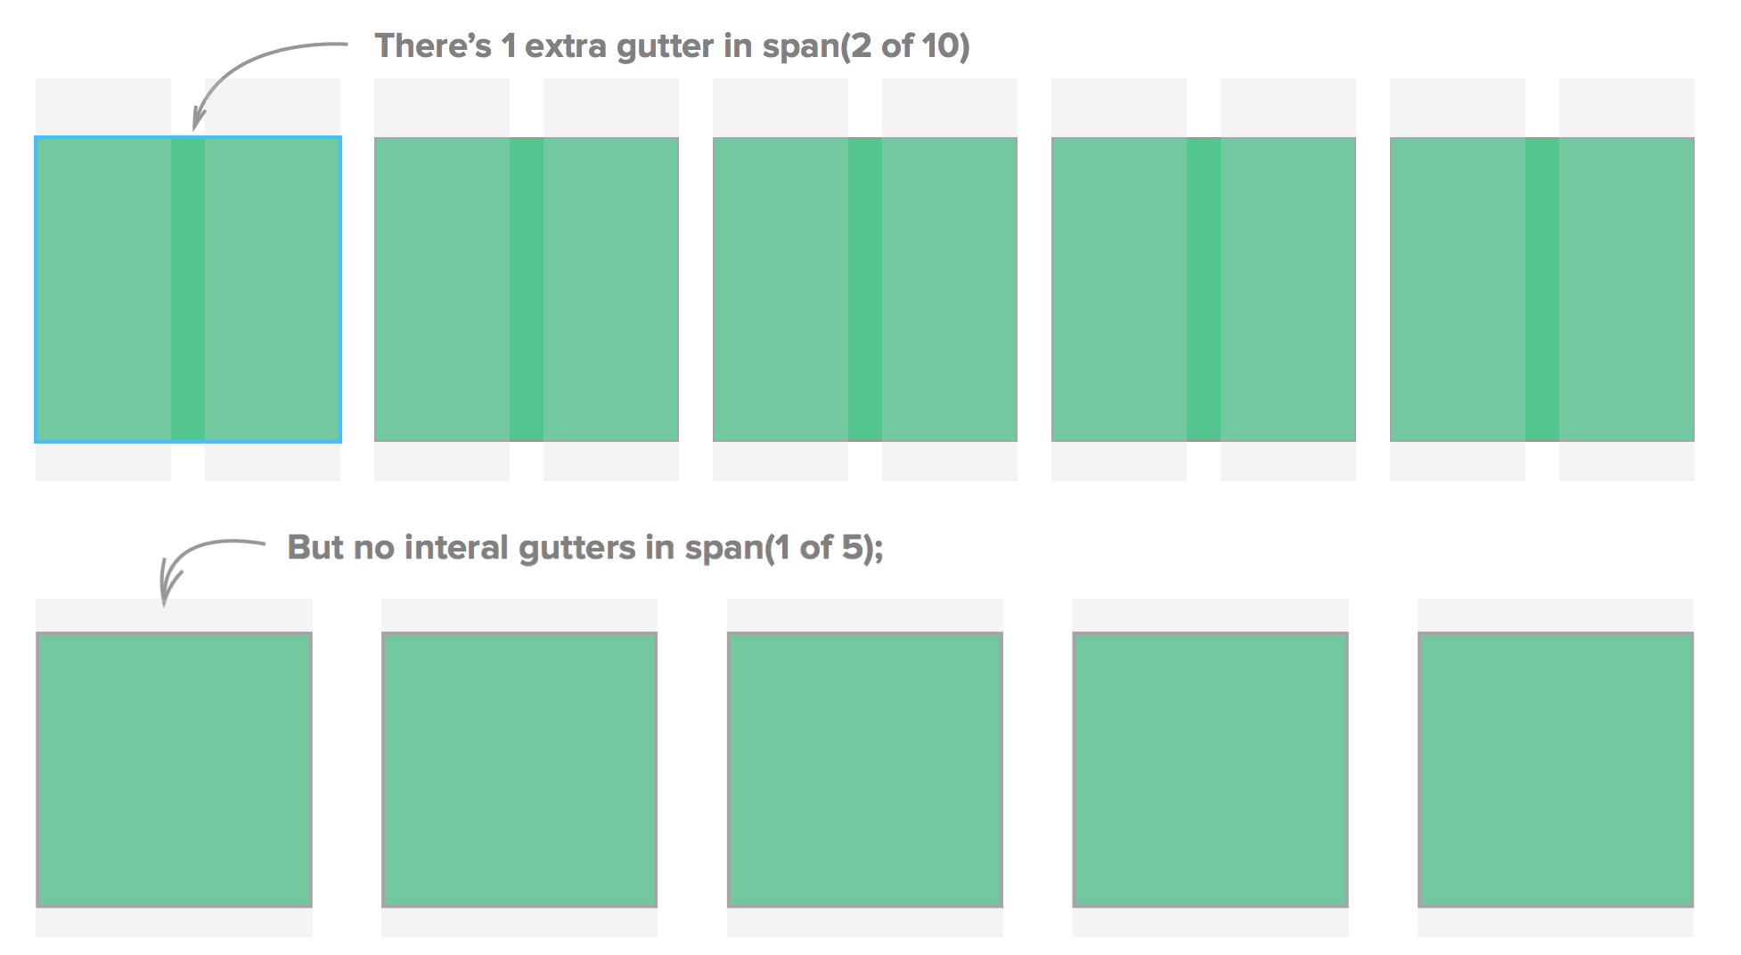This screenshot has height=955, width=1741.
Task: Click the left column of the fourth top-row box
Action: 1119,290
